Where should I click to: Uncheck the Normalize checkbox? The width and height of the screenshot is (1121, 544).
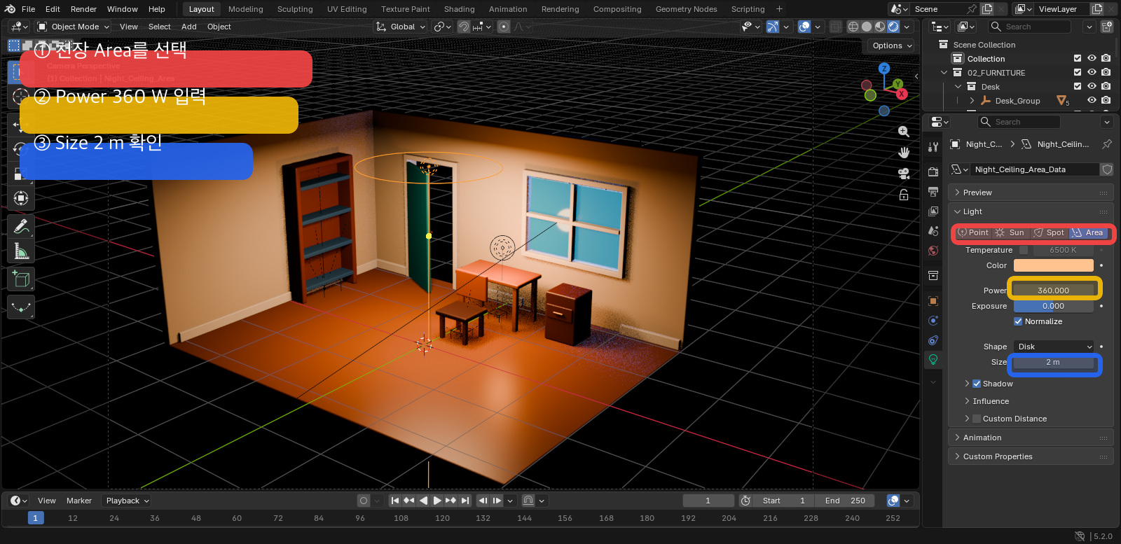pyautogui.click(x=1018, y=321)
